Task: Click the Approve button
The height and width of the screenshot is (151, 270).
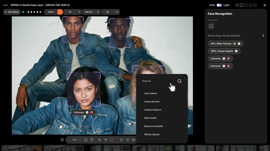Action: (89, 12)
